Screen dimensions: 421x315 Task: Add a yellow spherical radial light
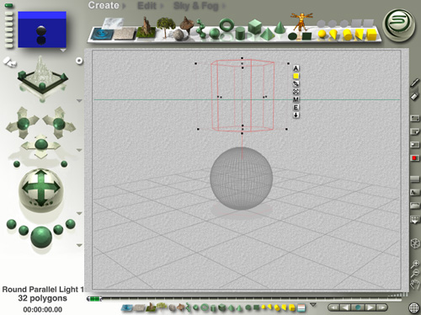(x=322, y=35)
